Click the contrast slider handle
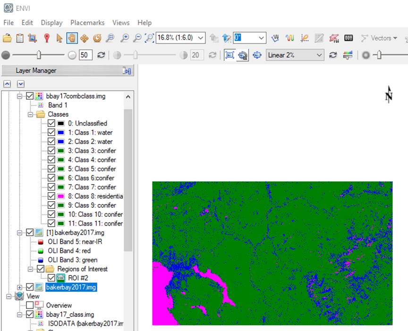Viewport: 408px width, 331px height. [136, 55]
